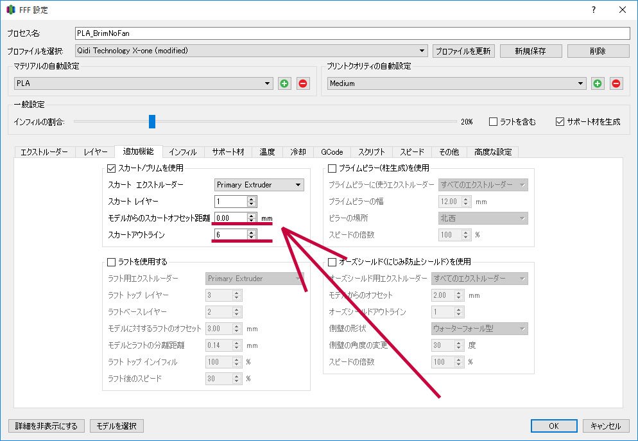Open プロファイルを選択 dropdown
Viewport: 638px width, 441px height.
tap(252, 50)
